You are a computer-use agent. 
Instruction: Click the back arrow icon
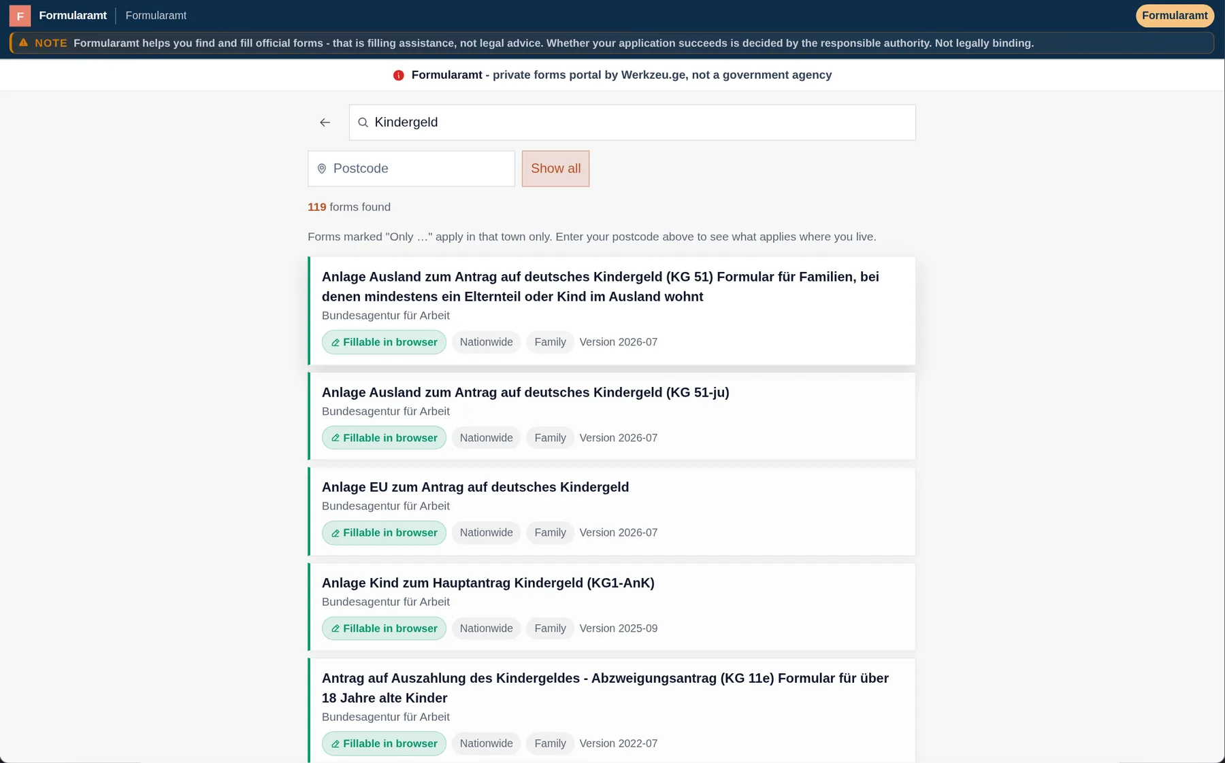coord(325,122)
